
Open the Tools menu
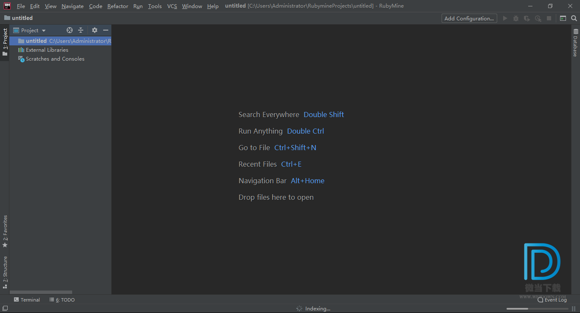click(x=155, y=6)
